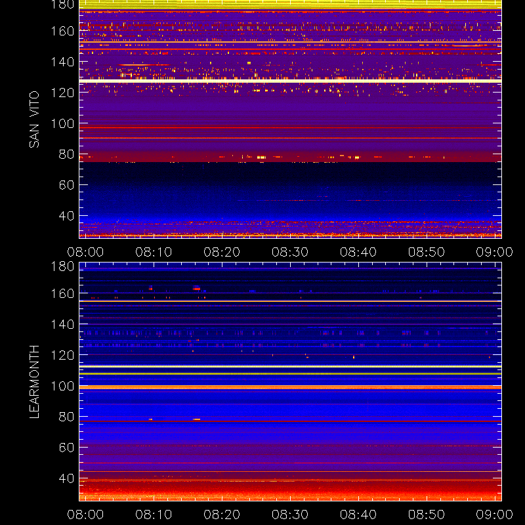Click 09:00 time label under SAN VITO plot
Screen dimensions: 525x525
[495, 252]
